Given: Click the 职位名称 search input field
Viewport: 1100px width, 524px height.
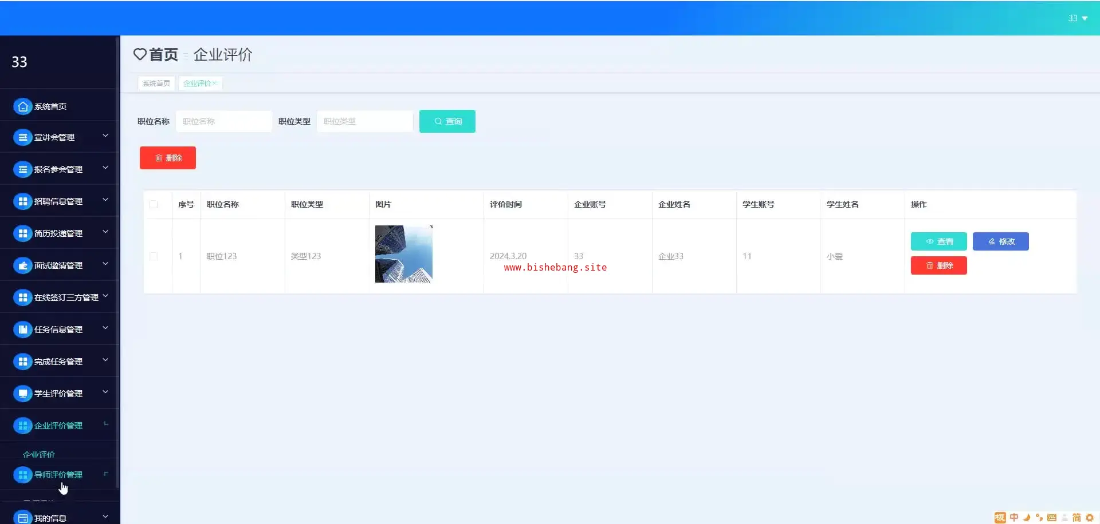Looking at the screenshot, I should (223, 121).
